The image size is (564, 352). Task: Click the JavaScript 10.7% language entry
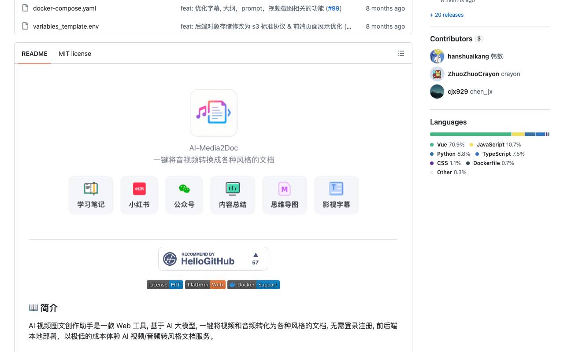pos(495,145)
